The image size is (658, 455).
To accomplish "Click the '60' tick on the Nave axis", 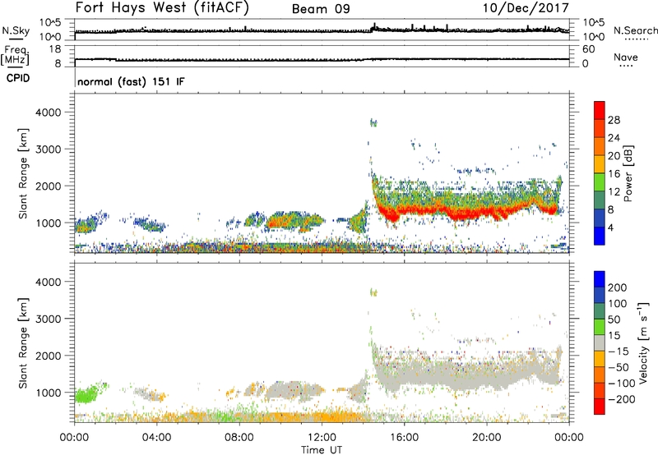I will pyautogui.click(x=588, y=49).
